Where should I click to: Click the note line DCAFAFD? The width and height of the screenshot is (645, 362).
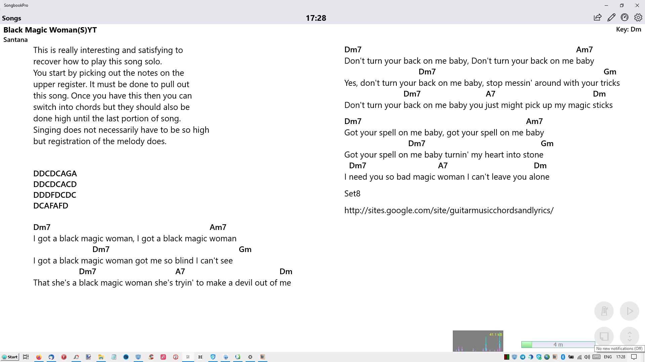click(51, 206)
